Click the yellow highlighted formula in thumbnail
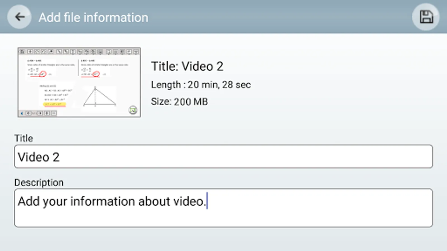 (x=55, y=104)
